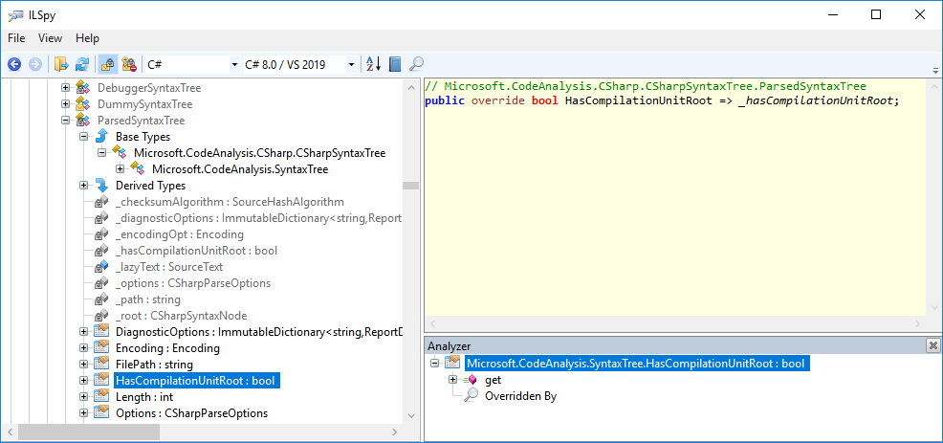Click the DiagnosticOptions property icon
The width and height of the screenshot is (943, 443).
click(101, 332)
